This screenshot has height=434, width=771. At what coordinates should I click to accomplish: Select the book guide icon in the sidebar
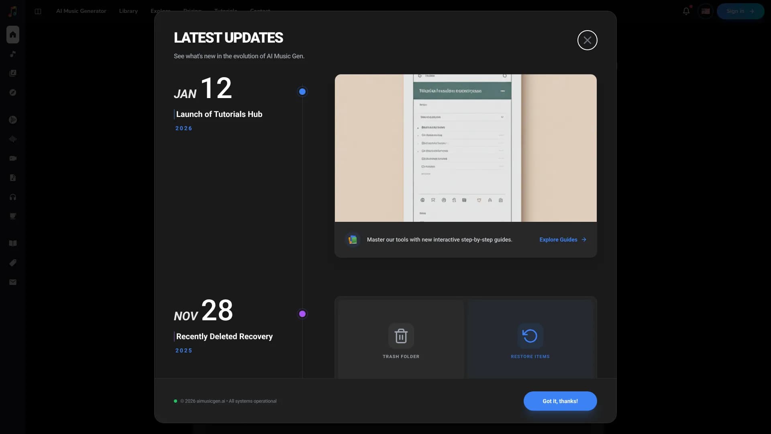tap(13, 243)
